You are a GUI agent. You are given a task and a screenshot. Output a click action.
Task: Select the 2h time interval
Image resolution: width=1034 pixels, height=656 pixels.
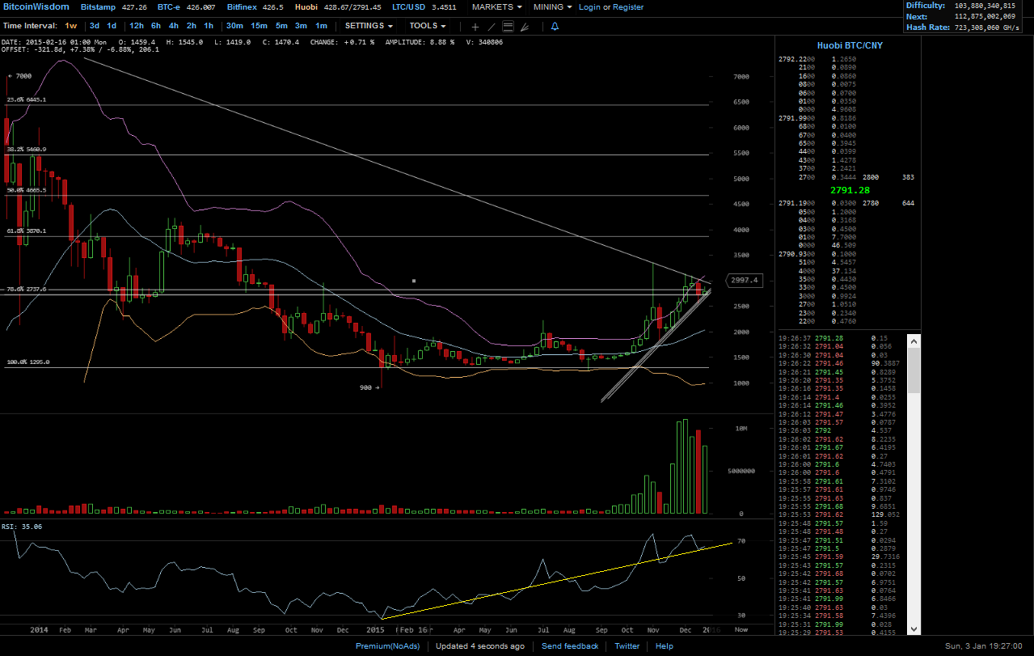(192, 26)
